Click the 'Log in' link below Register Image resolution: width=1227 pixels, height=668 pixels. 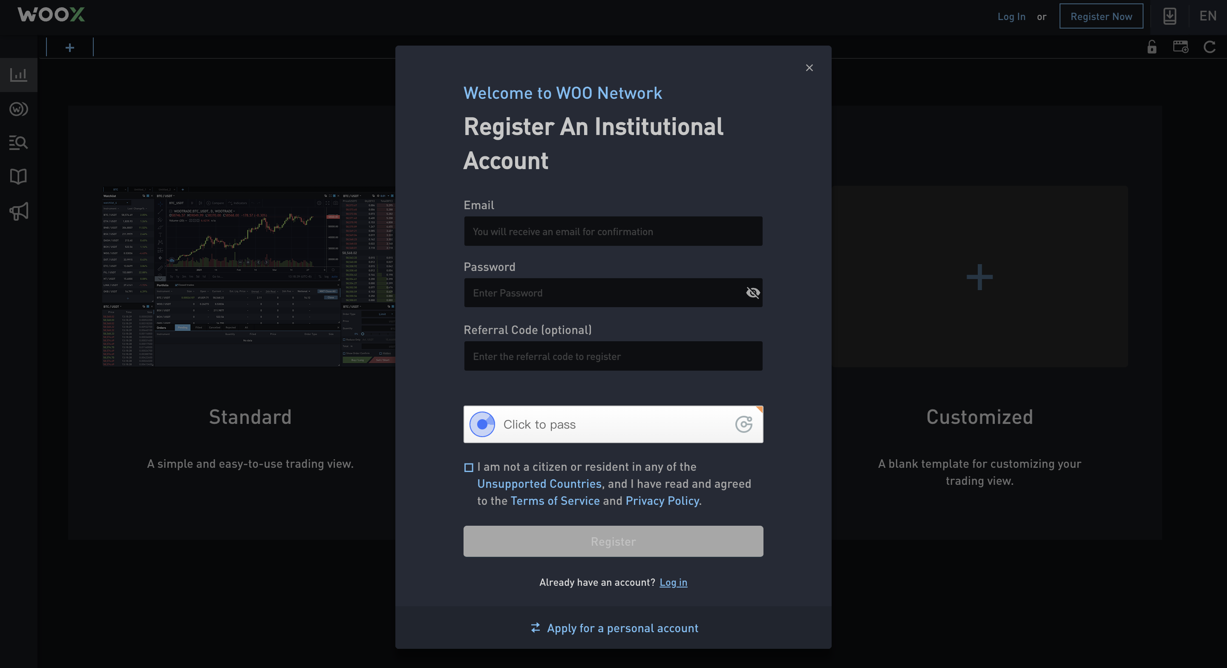click(673, 582)
